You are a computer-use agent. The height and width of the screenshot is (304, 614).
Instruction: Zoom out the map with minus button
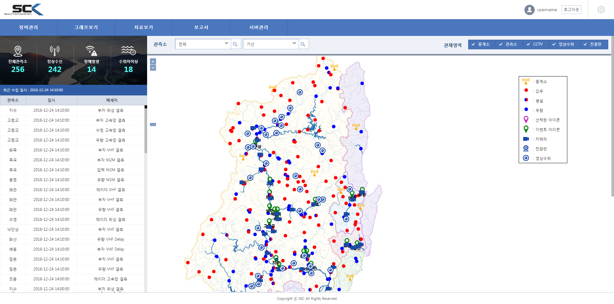click(x=153, y=68)
